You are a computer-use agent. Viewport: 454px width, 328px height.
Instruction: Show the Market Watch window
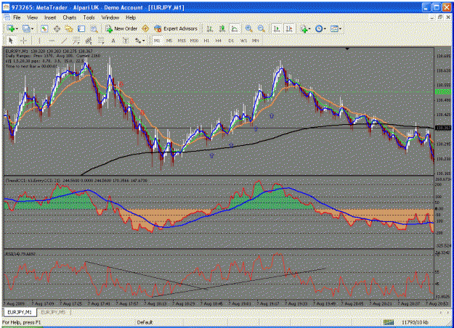(44, 28)
